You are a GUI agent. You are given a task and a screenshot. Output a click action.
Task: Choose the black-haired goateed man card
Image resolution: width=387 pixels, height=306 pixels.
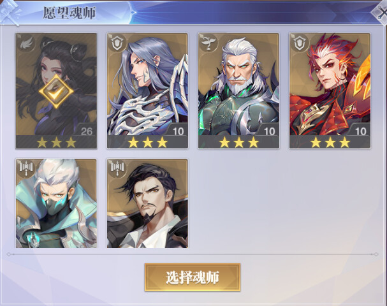pyautogui.click(x=147, y=203)
